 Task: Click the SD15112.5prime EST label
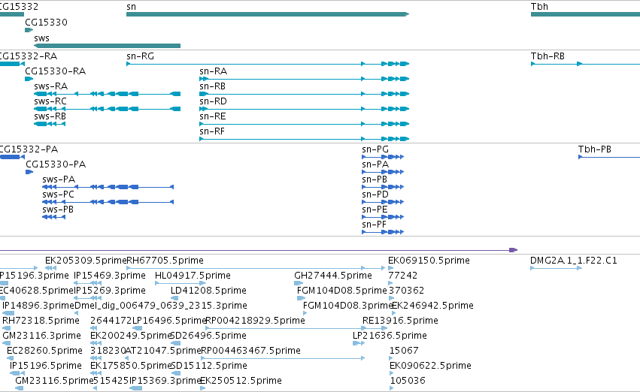tap(209, 366)
